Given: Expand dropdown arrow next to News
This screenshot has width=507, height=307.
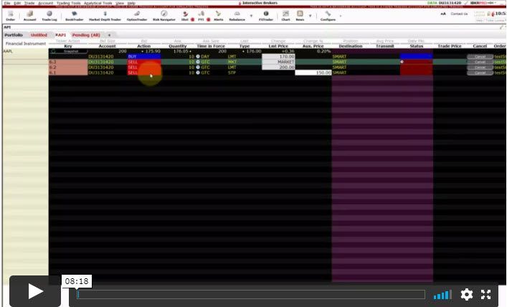Looking at the screenshot, I should (x=310, y=16).
